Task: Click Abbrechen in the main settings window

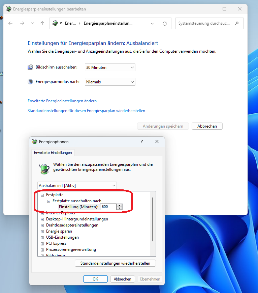Action: [x=207, y=126]
